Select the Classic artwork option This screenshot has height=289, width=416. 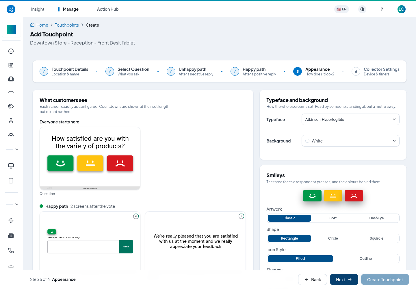[289, 218]
